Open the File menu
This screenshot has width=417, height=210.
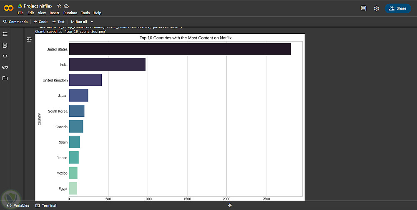(x=20, y=13)
